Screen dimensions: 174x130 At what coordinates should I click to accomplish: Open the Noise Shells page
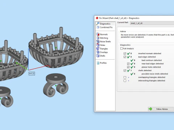pyautogui.click(x=105, y=42)
